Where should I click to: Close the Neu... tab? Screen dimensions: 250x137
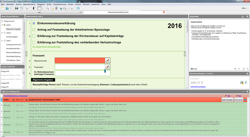pyautogui.click(x=80, y=12)
